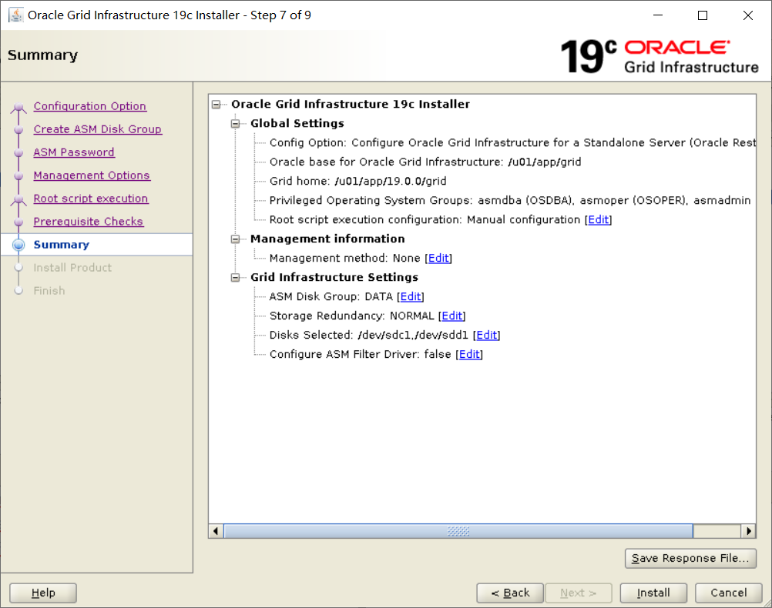Open the Management Options step
This screenshot has height=608, width=772.
tap(92, 175)
